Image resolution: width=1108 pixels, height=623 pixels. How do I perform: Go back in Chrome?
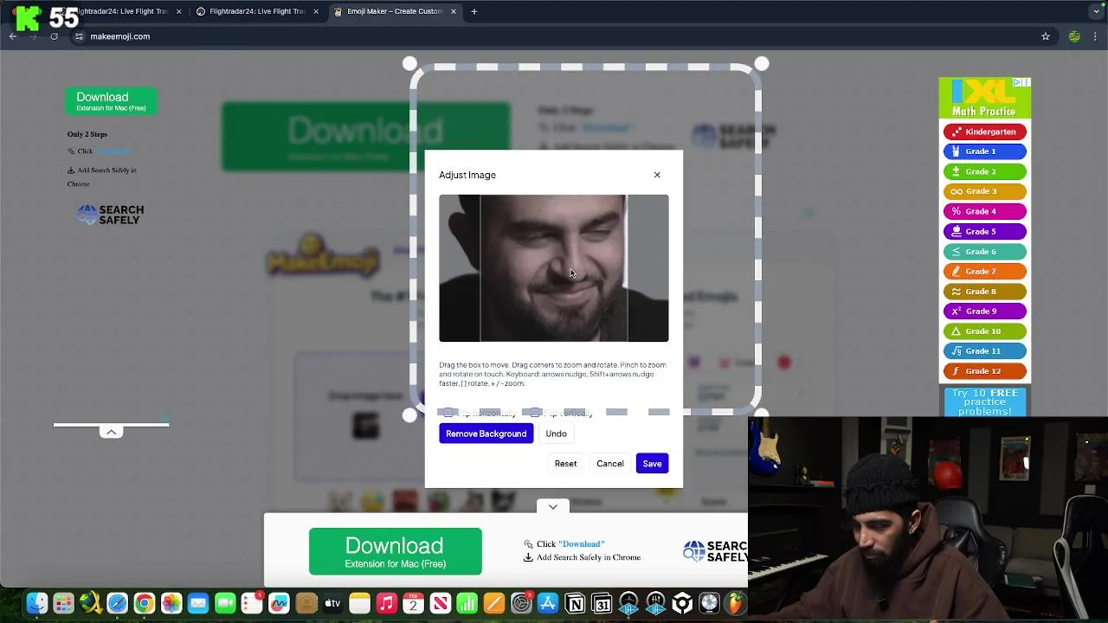(13, 36)
